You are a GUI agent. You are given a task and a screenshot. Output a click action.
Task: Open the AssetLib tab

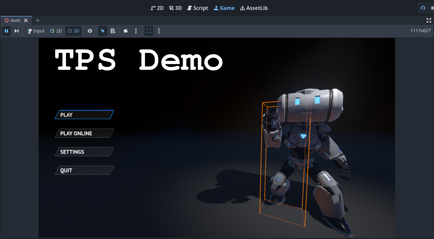[254, 8]
